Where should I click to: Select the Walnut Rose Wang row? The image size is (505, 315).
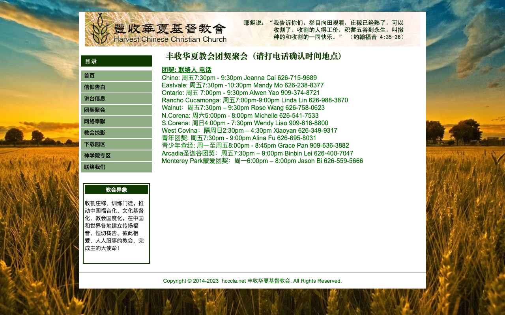tap(243, 108)
